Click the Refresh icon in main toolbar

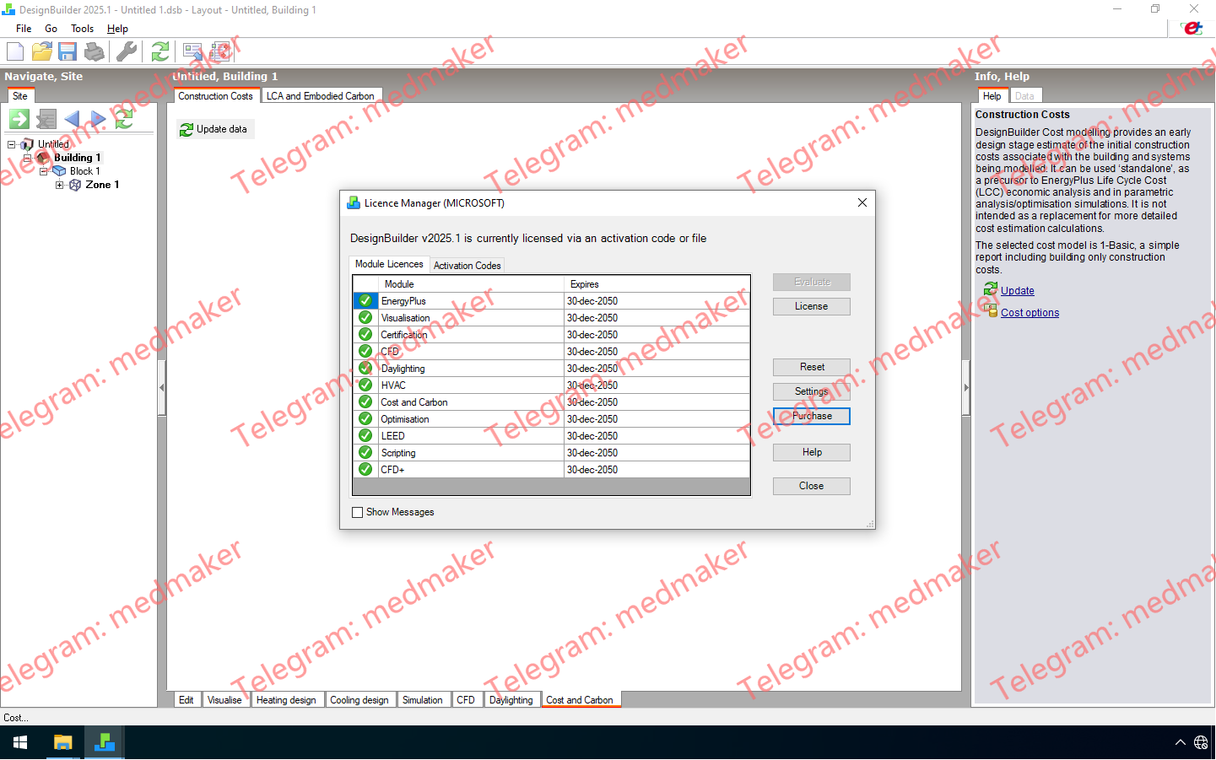[x=159, y=51]
